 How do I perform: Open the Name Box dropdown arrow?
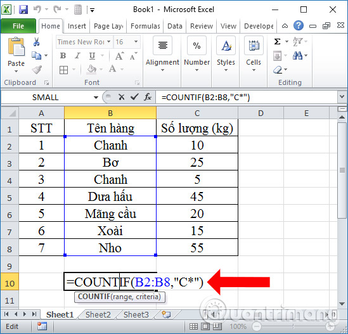pyautogui.click(x=96, y=98)
